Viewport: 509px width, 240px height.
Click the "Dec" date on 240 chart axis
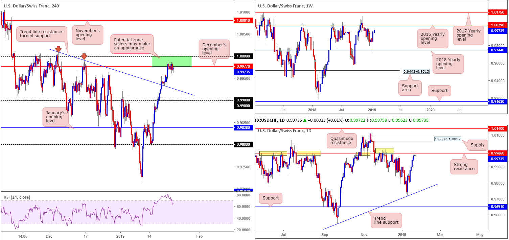click(49, 236)
